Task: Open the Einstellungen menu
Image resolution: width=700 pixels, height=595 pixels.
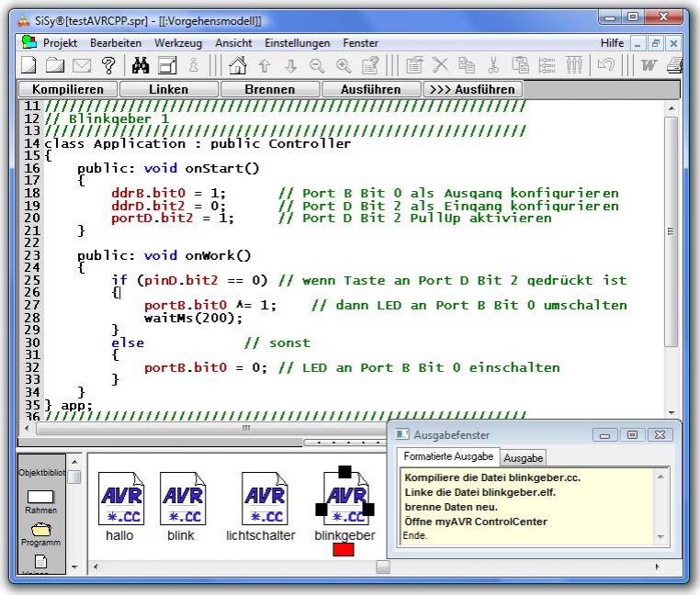Action: click(298, 43)
